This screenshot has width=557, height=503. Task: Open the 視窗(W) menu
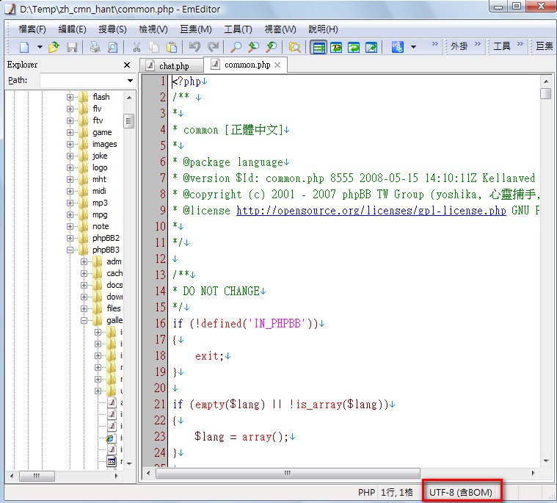pos(280,29)
